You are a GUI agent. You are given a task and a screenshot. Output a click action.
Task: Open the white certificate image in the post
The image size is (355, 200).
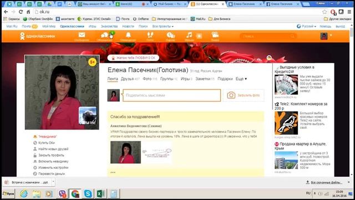pos(157,152)
